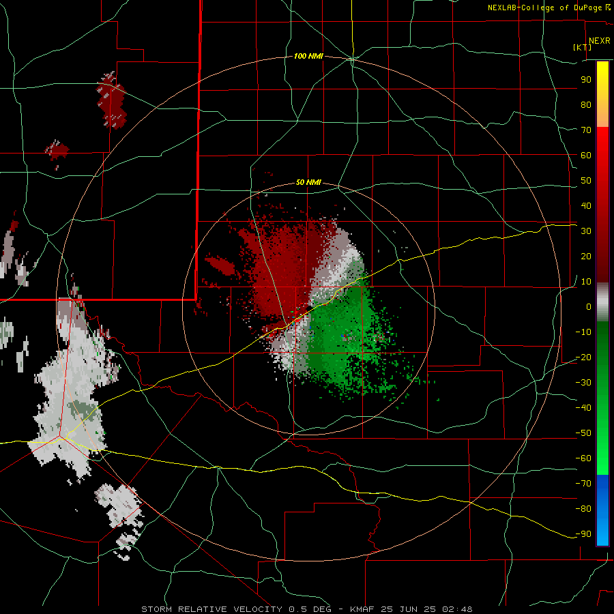
Task: Click the 40 value on velocity scale
Action: (x=586, y=206)
